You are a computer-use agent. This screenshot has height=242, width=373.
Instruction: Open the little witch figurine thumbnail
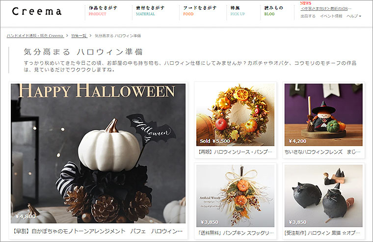(323, 115)
